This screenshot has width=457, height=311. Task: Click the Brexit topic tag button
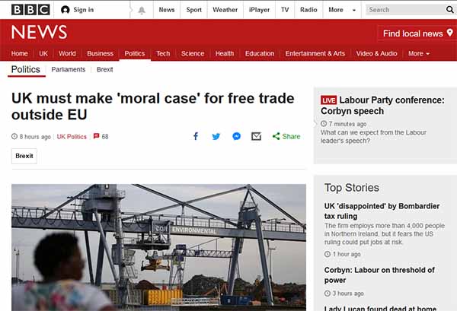point(24,156)
